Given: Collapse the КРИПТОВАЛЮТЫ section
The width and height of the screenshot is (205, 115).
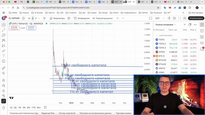Looking at the screenshot, I should [x=157, y=35].
